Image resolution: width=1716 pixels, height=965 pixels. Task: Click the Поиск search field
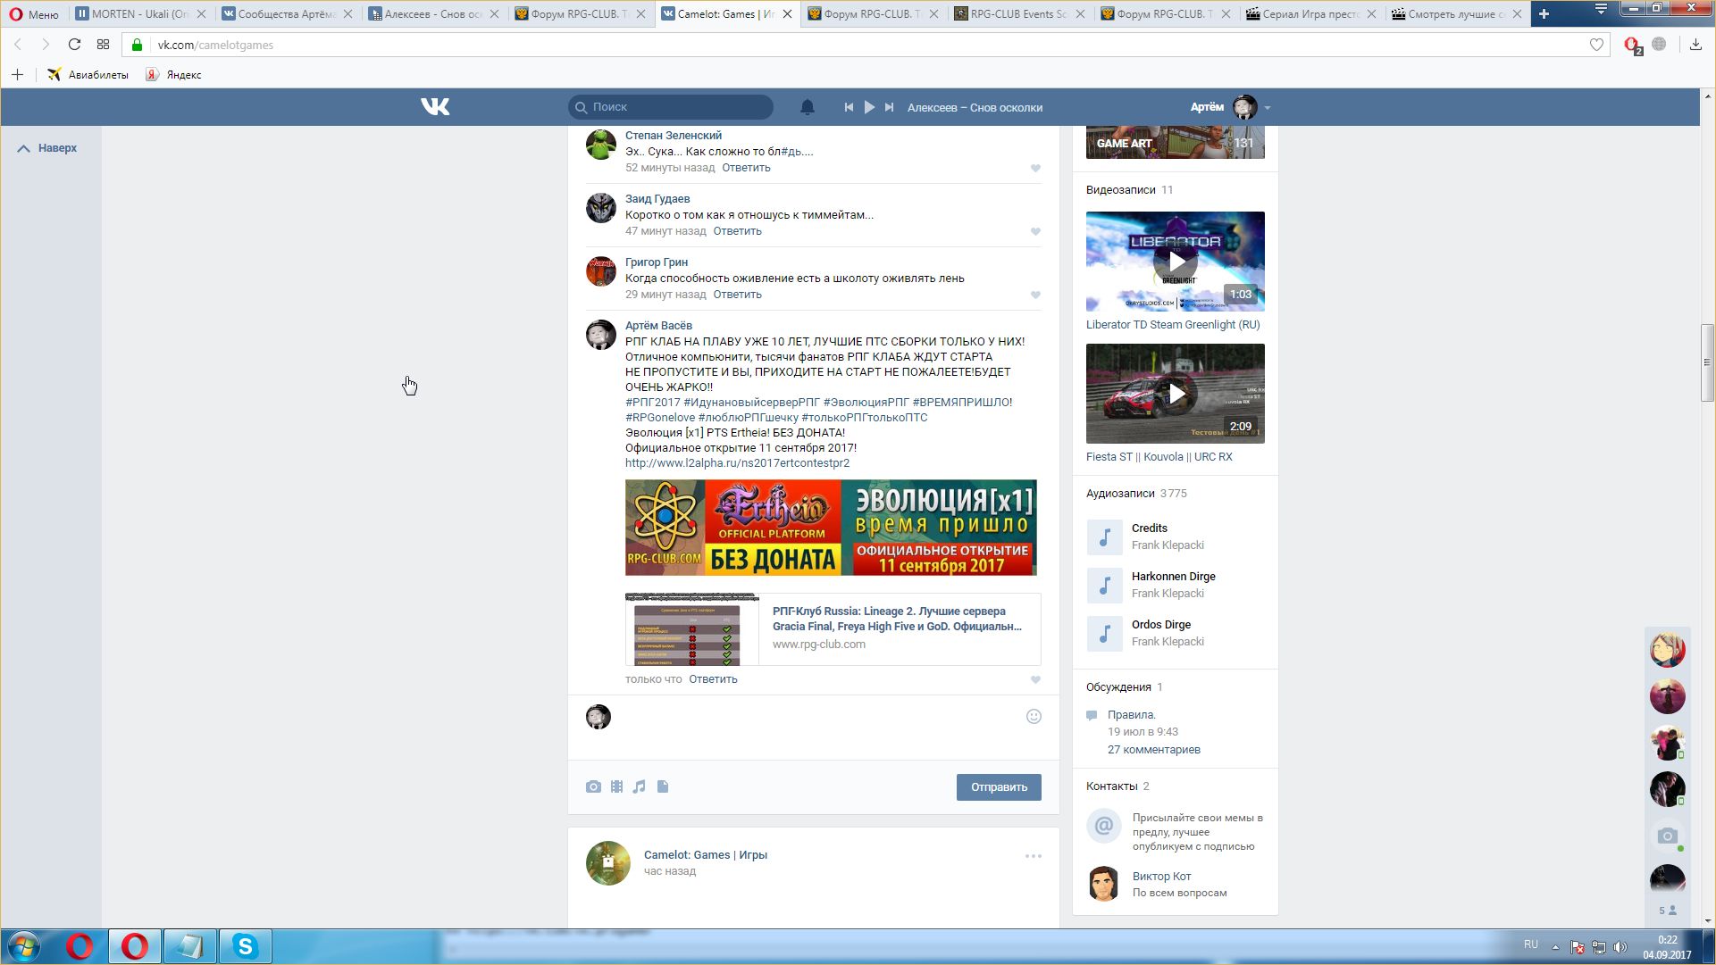[x=671, y=107]
